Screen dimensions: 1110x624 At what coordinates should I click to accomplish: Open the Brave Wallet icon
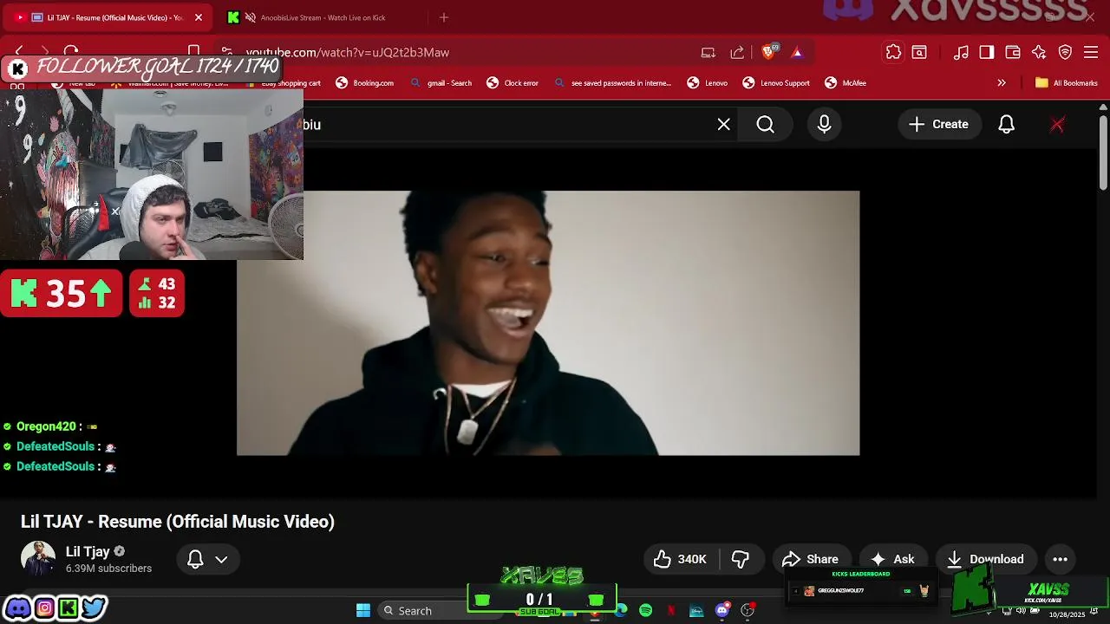point(1013,53)
